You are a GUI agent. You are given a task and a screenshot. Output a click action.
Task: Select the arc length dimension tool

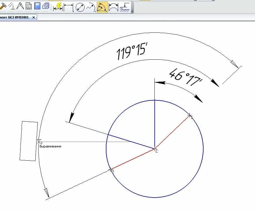coord(113,7)
